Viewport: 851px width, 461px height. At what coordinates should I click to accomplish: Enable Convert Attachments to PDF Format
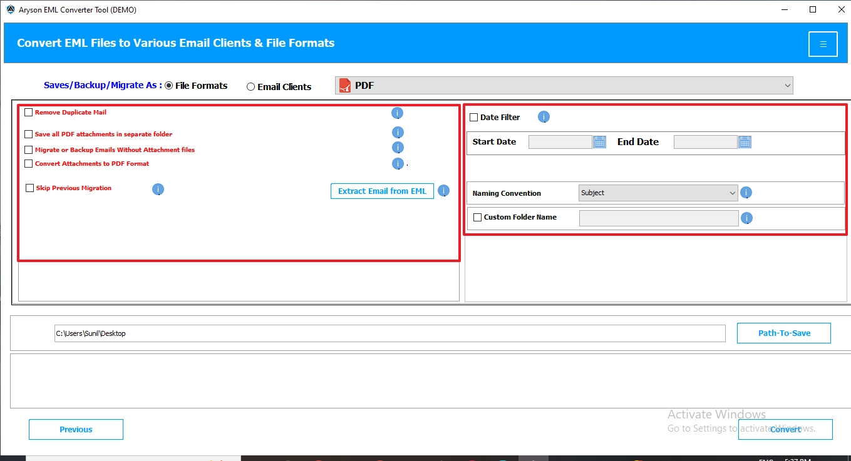29,164
